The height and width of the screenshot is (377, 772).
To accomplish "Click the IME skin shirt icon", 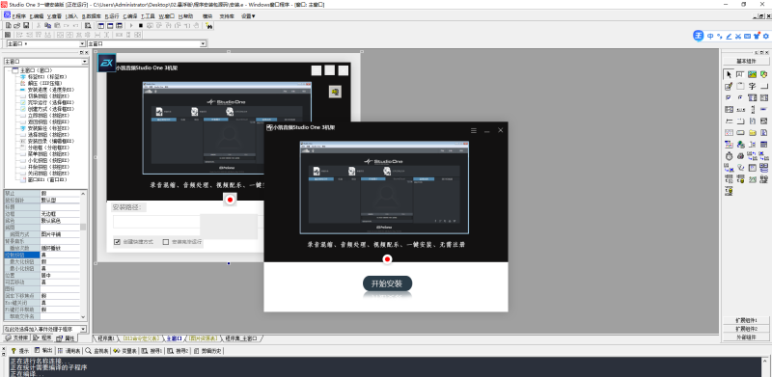I will pyautogui.click(x=757, y=36).
